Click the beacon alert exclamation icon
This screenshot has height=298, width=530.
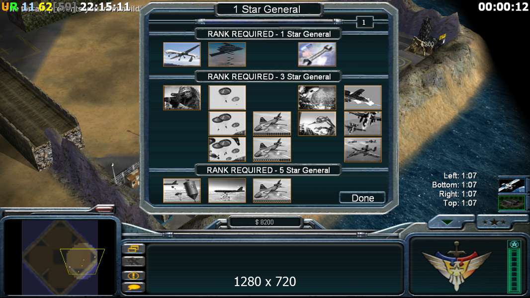[134, 275]
